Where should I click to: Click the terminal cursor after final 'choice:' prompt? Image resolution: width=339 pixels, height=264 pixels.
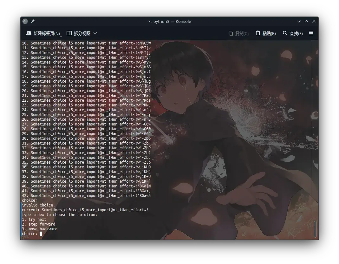41,234
